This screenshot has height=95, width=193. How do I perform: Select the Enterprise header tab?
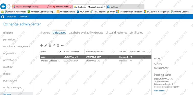[x=11, y=17]
